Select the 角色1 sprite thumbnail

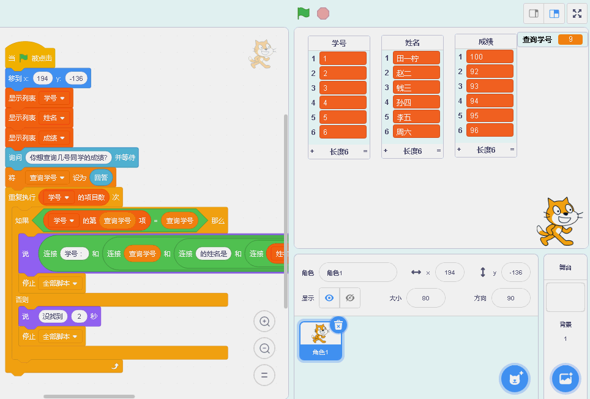[321, 341]
